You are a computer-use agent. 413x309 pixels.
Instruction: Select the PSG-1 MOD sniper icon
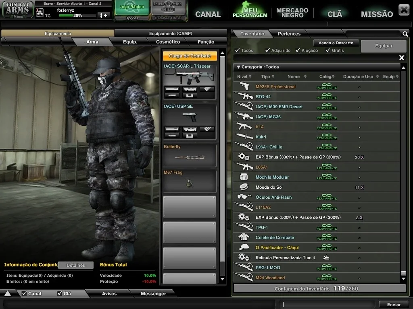coord(244,267)
